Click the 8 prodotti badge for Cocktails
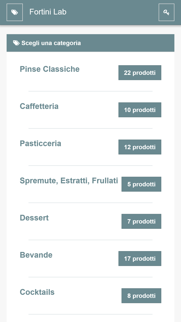Image resolution: width=181 pixels, height=322 pixels. click(x=141, y=296)
